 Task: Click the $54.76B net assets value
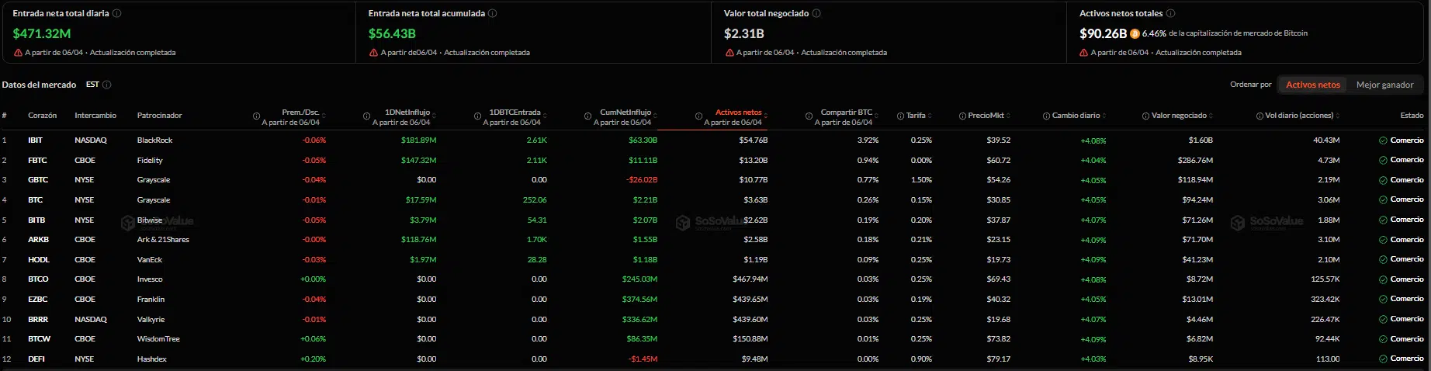point(754,140)
